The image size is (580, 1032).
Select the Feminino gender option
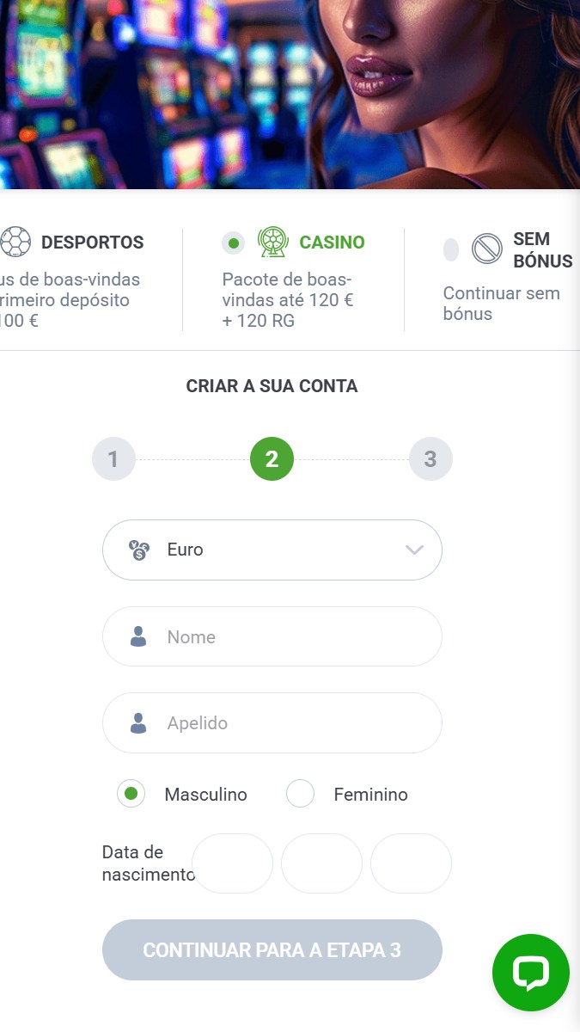300,794
